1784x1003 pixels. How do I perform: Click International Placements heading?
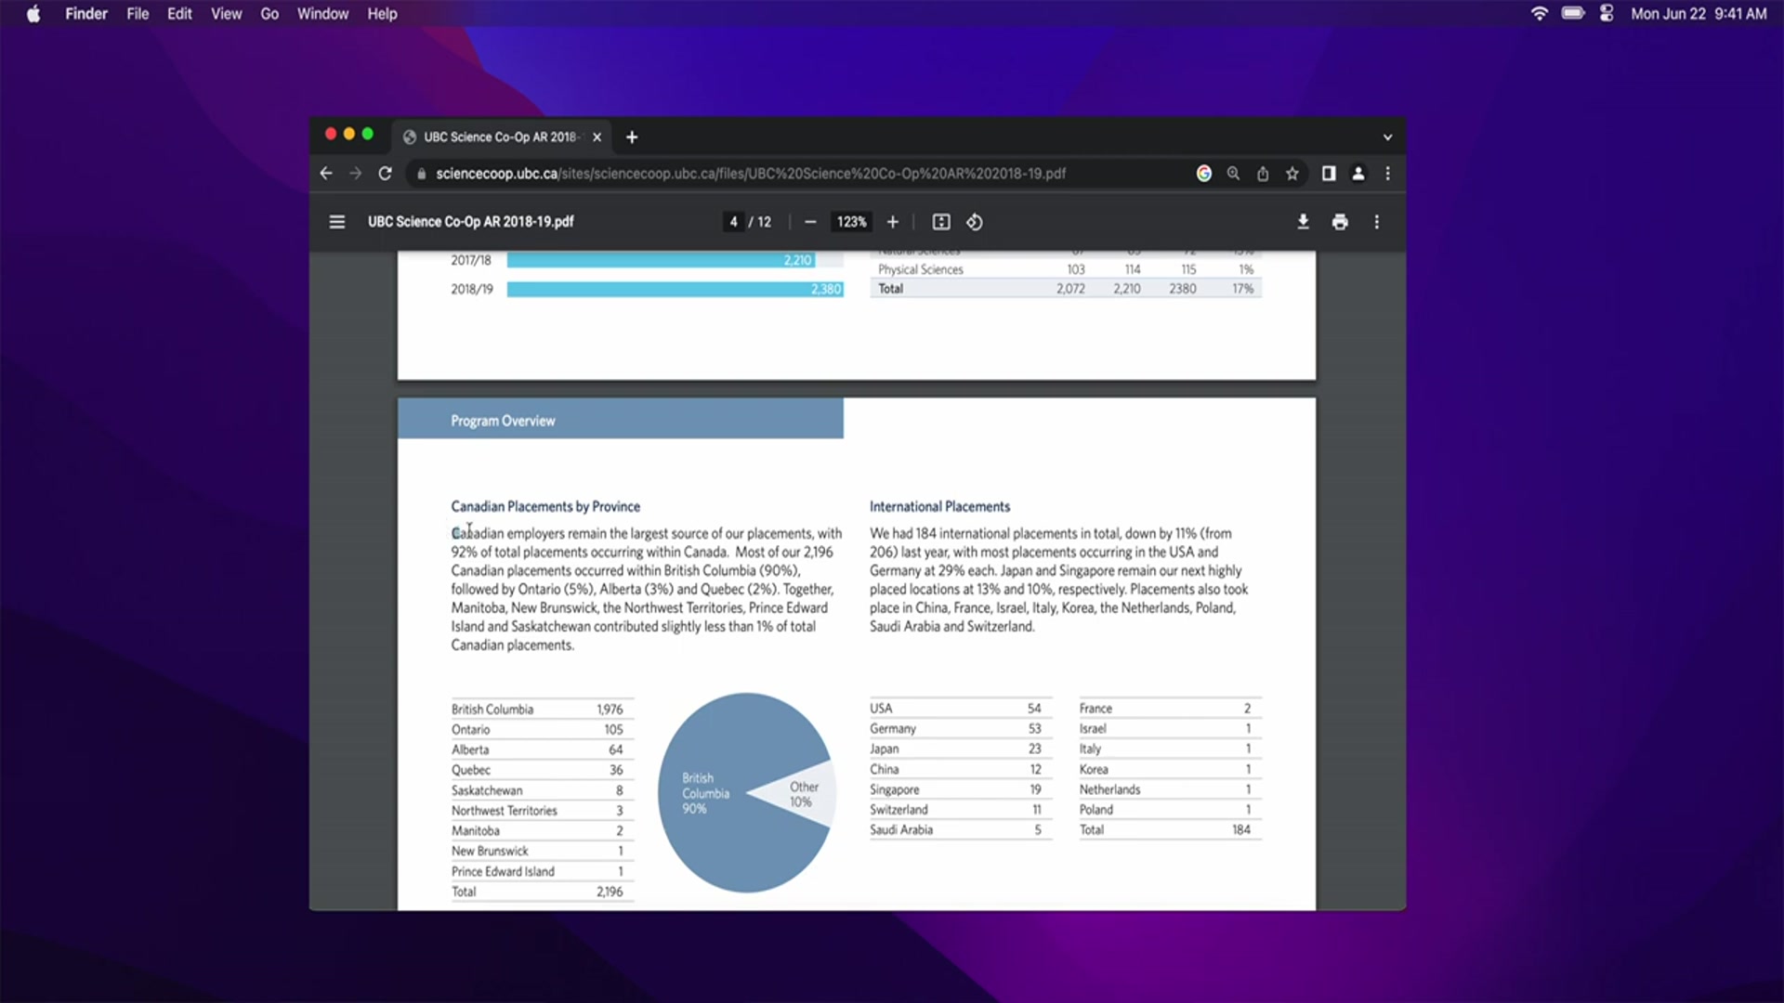[939, 506]
